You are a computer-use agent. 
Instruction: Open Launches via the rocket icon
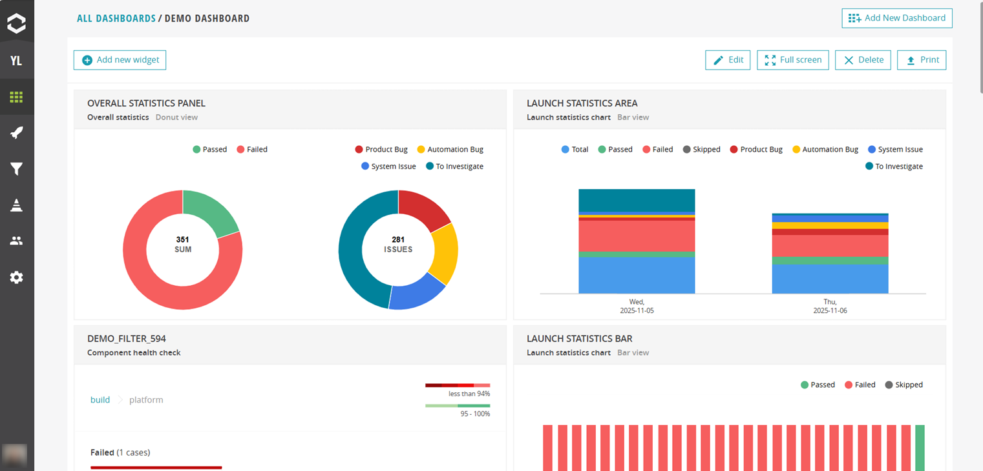coord(17,133)
